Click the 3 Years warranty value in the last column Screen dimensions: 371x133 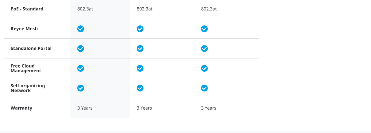click(x=209, y=108)
